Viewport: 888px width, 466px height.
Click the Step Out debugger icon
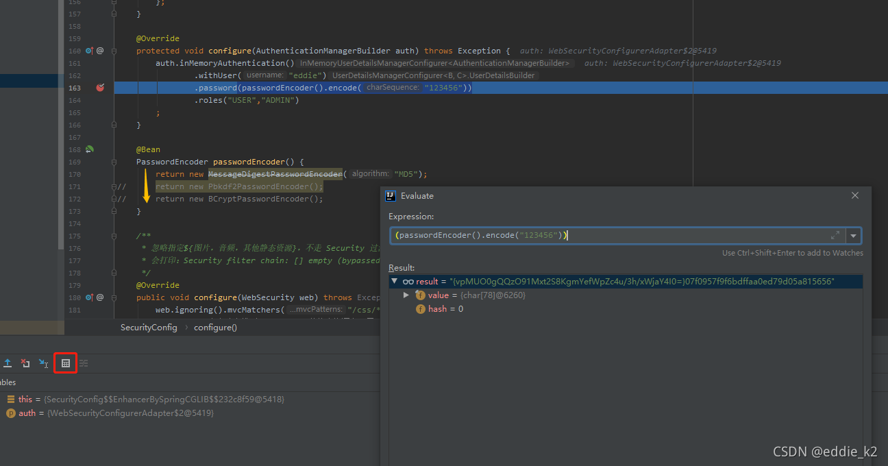8,363
